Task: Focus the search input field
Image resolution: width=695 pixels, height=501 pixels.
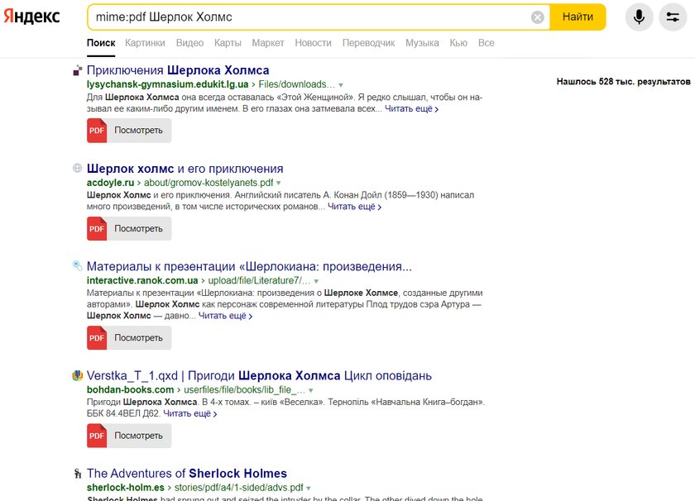Action: tap(310, 17)
